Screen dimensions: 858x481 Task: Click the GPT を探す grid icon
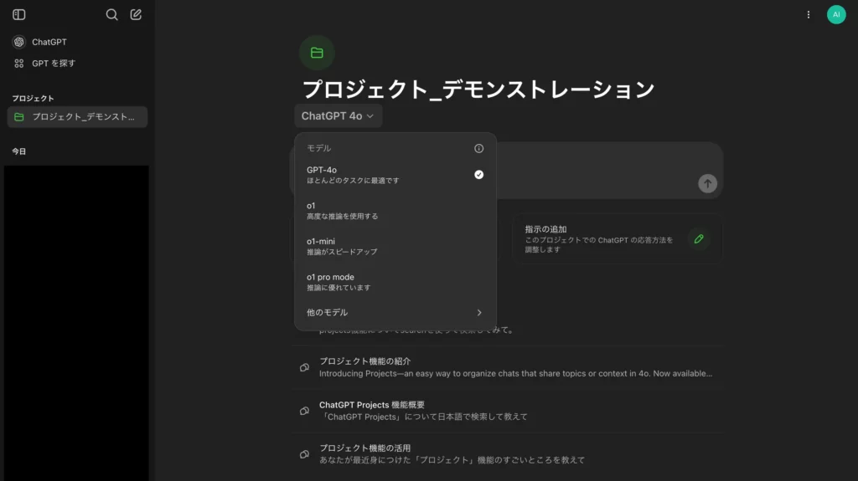[x=19, y=64]
